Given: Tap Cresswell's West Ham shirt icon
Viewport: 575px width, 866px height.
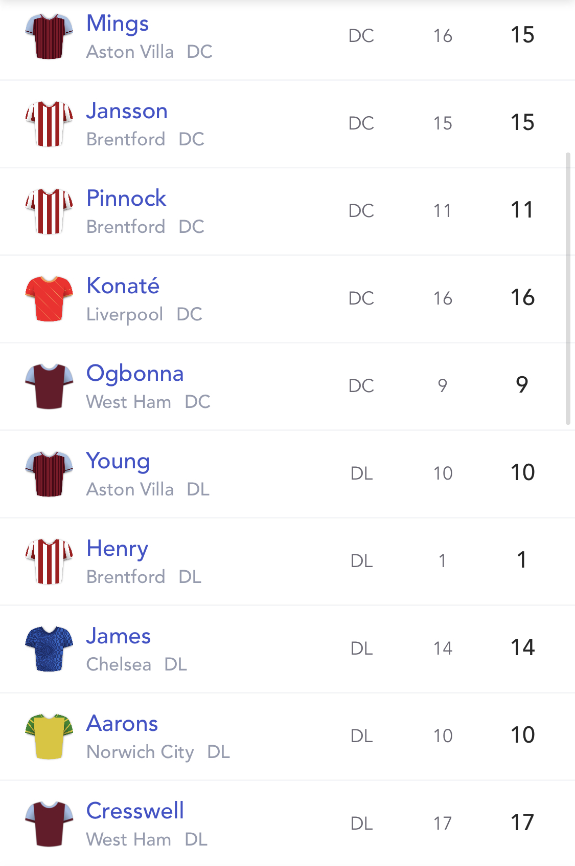Looking at the screenshot, I should point(49,824).
